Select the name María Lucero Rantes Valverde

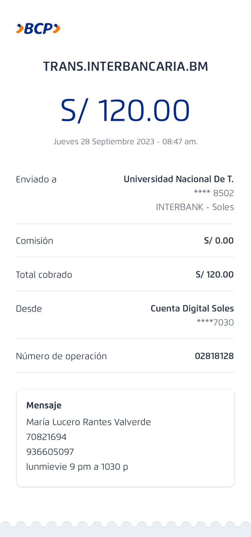[x=89, y=422]
